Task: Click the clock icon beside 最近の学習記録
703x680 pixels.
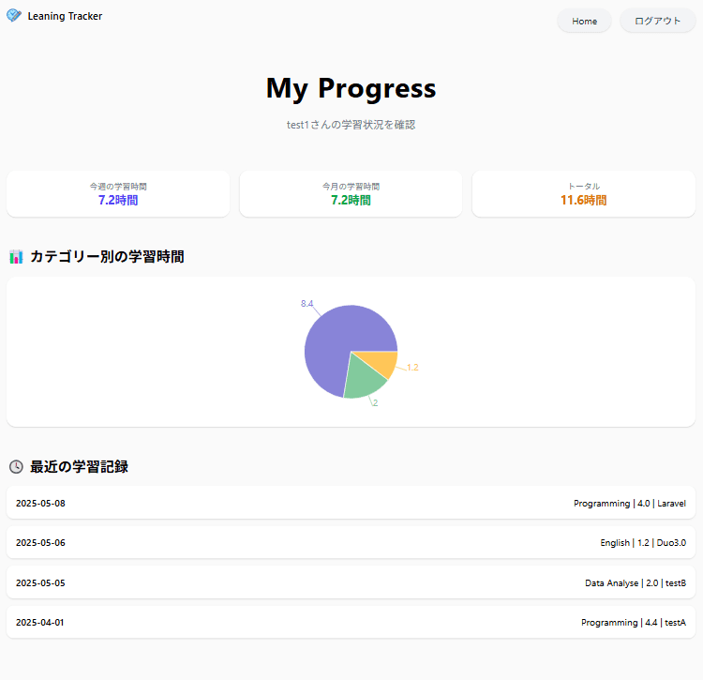Action: (x=16, y=466)
